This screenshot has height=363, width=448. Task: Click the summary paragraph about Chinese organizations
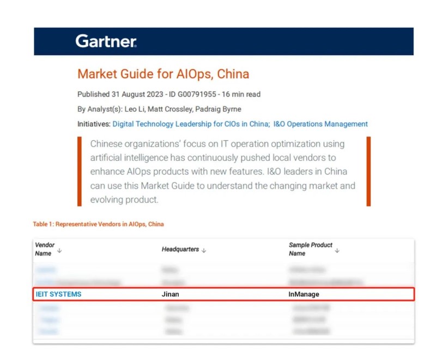(x=222, y=171)
